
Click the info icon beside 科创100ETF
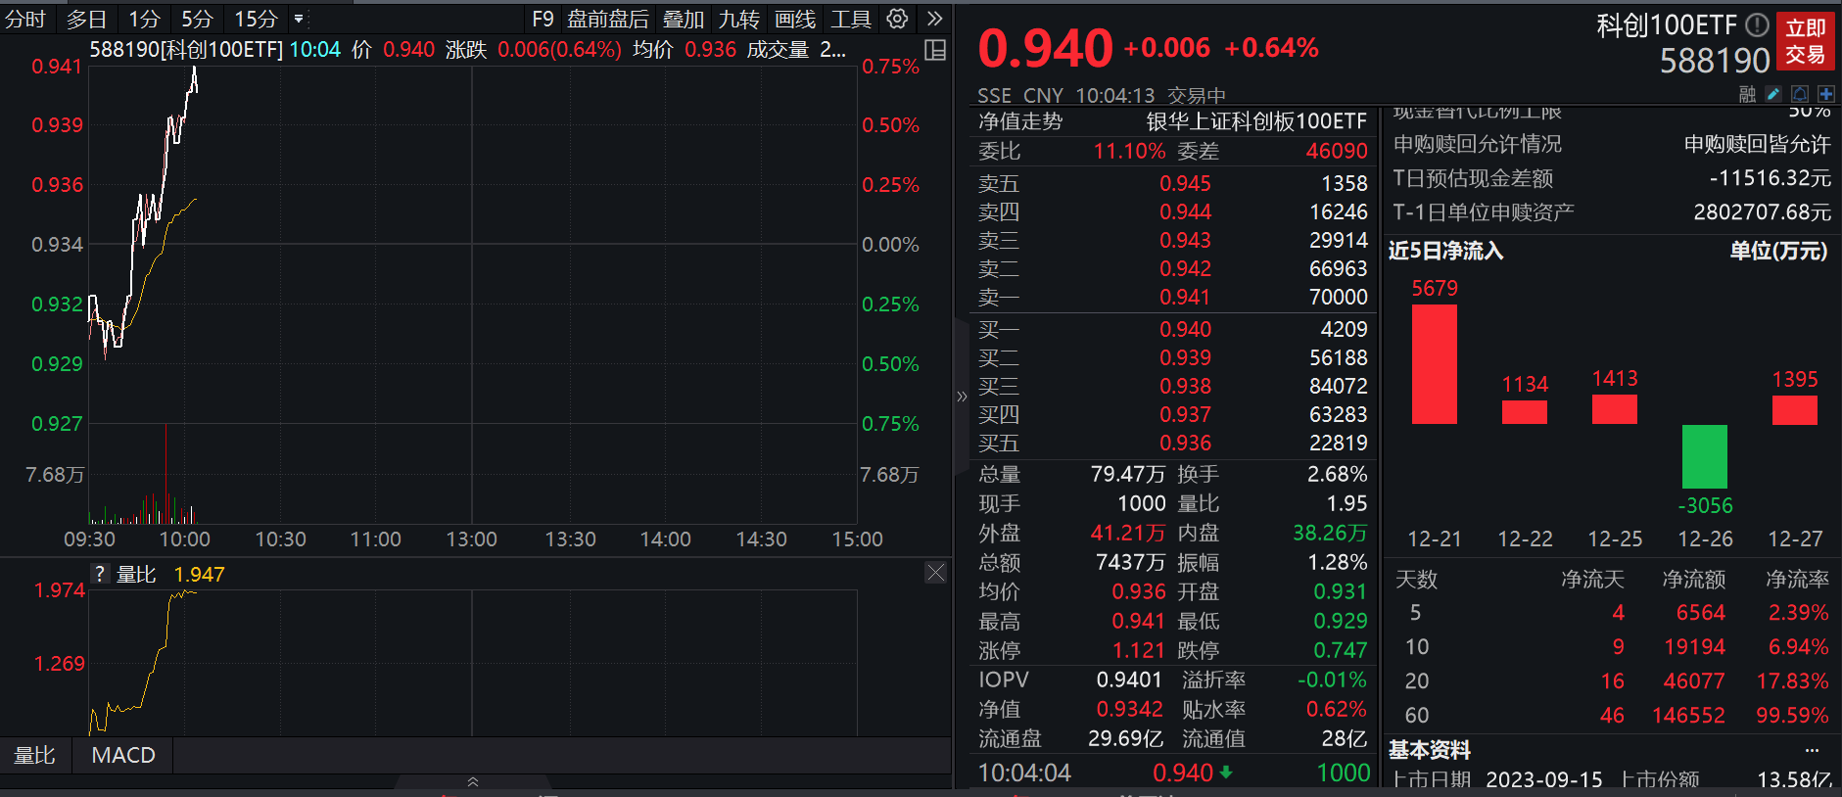1758,24
